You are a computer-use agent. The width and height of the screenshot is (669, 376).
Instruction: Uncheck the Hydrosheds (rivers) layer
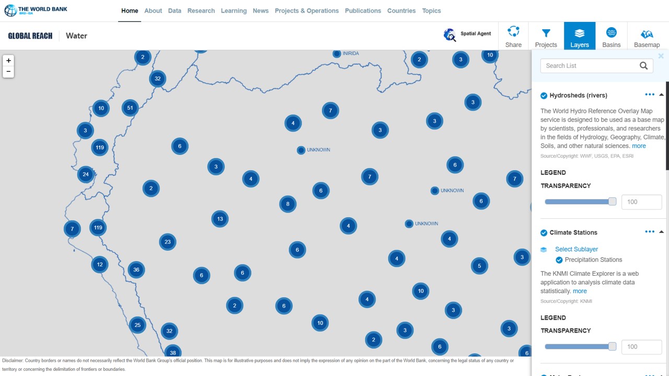tap(544, 96)
